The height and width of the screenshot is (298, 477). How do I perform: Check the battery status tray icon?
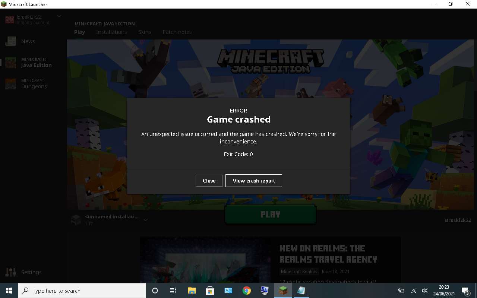tap(401, 291)
